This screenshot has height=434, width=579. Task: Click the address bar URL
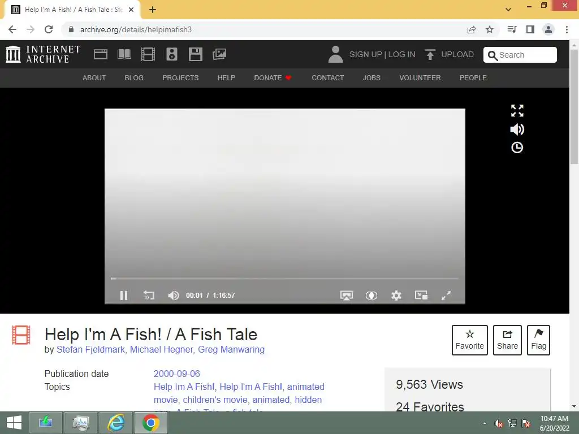136,29
